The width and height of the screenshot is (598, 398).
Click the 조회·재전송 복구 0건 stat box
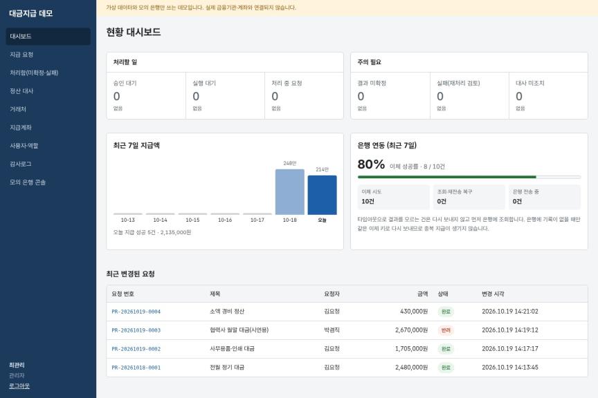tap(469, 197)
